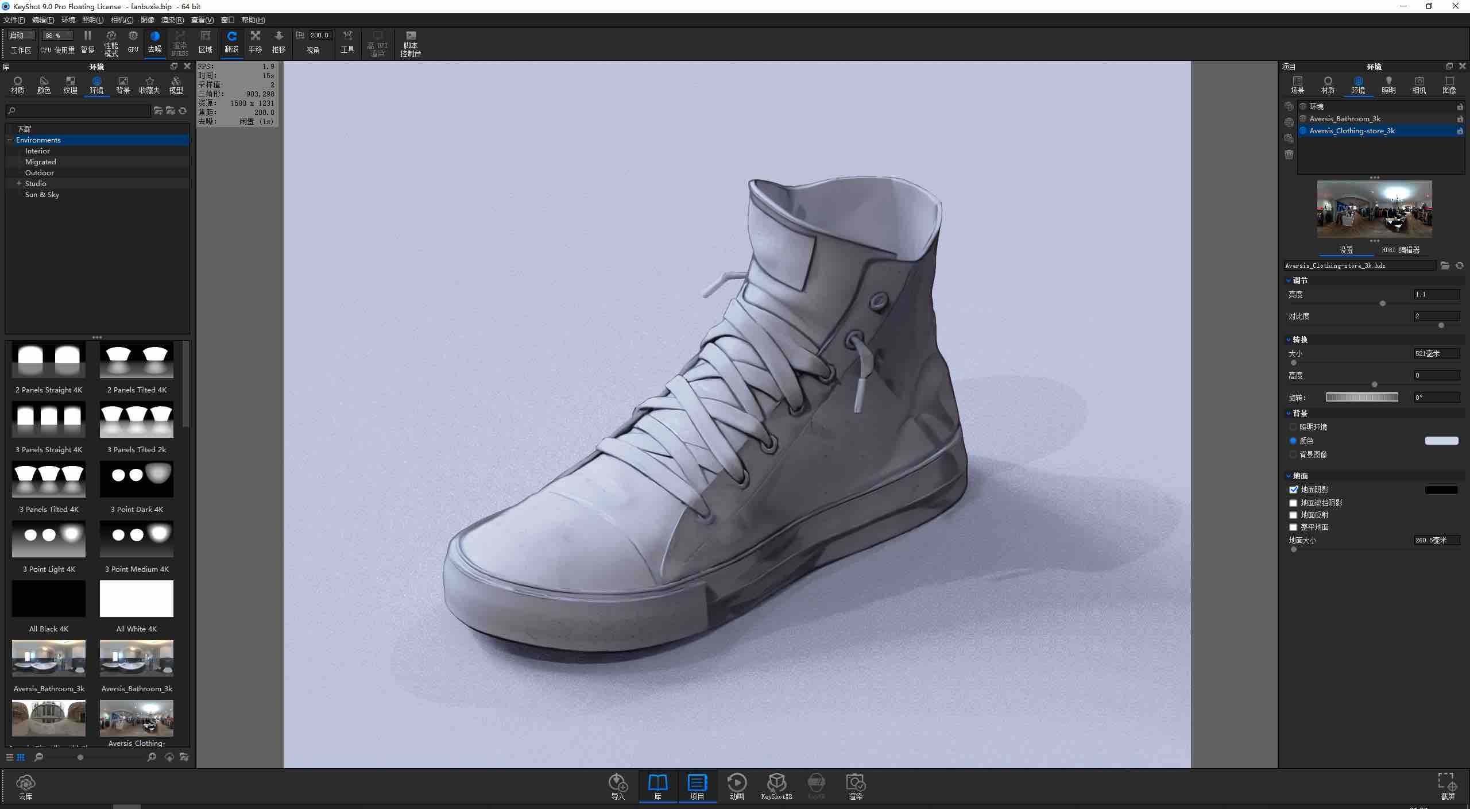The height and width of the screenshot is (809, 1470).
Task: Click the Import icon in bottom bar
Action: pyautogui.click(x=618, y=783)
